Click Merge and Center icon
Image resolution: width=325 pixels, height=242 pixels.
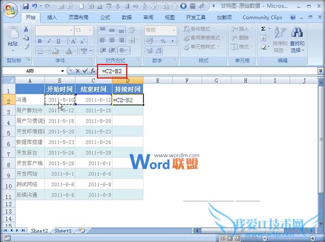(x=132, y=40)
